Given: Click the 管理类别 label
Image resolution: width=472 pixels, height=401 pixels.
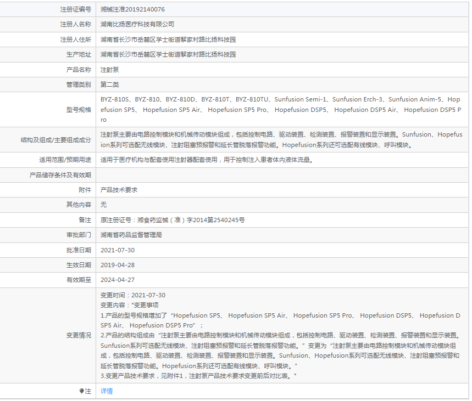Looking at the screenshot, I should tap(79, 84).
